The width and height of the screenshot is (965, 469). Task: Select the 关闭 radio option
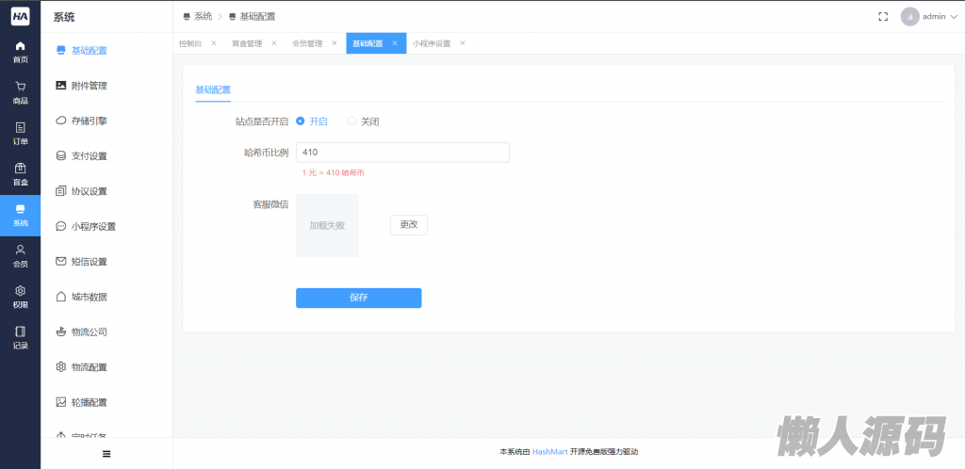click(x=352, y=121)
